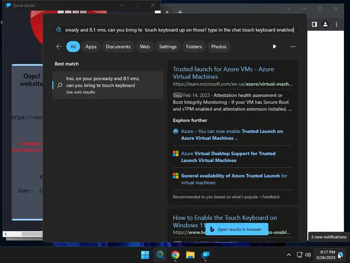
Task: Switch to Documents filter tab
Action: [x=118, y=47]
